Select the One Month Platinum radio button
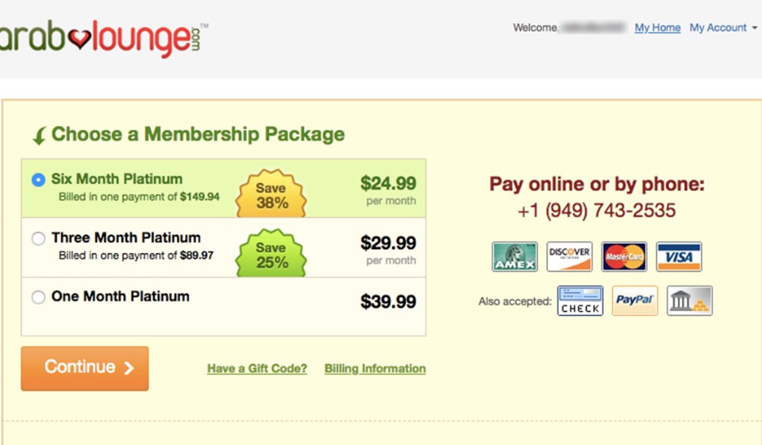This screenshot has height=445, width=762. (38, 297)
